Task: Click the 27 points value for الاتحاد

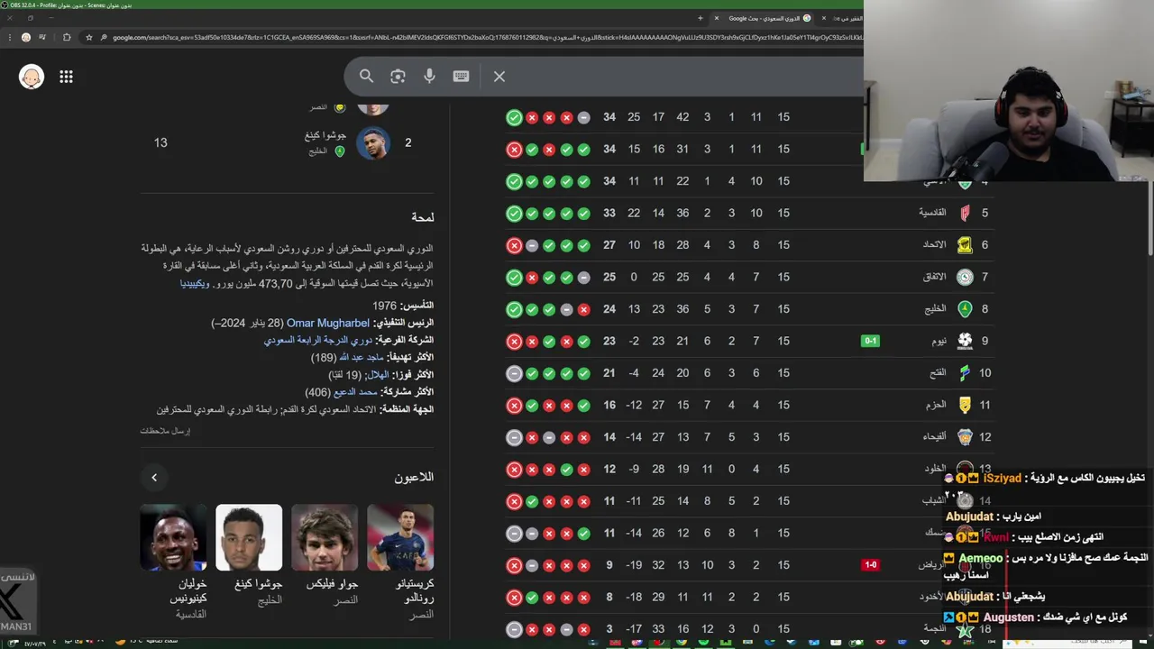Action: [x=609, y=245]
